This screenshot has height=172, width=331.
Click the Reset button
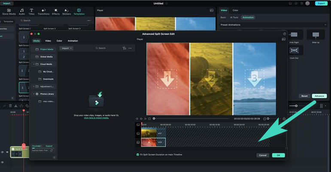click(304, 96)
